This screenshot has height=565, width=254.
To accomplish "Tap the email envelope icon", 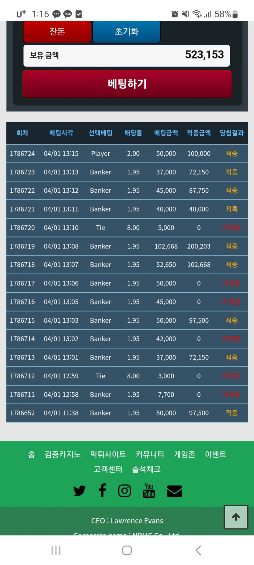I will (x=175, y=491).
